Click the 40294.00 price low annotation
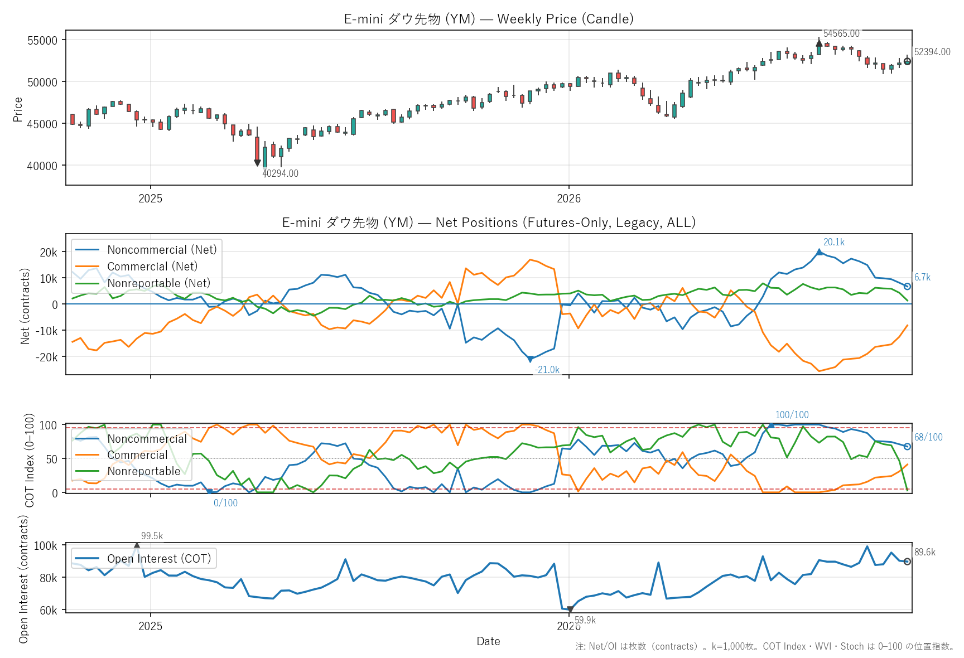The image size is (964, 658). (x=280, y=173)
